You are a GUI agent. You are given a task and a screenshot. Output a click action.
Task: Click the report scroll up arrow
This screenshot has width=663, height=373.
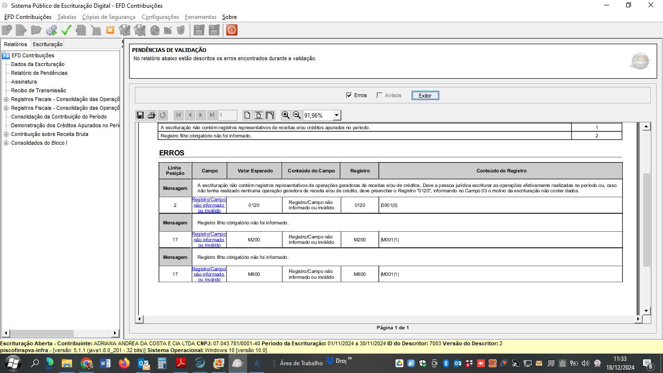point(646,127)
